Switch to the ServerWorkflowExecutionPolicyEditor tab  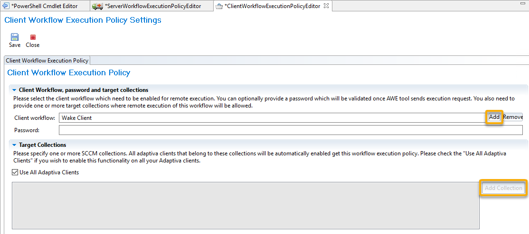coord(153,6)
